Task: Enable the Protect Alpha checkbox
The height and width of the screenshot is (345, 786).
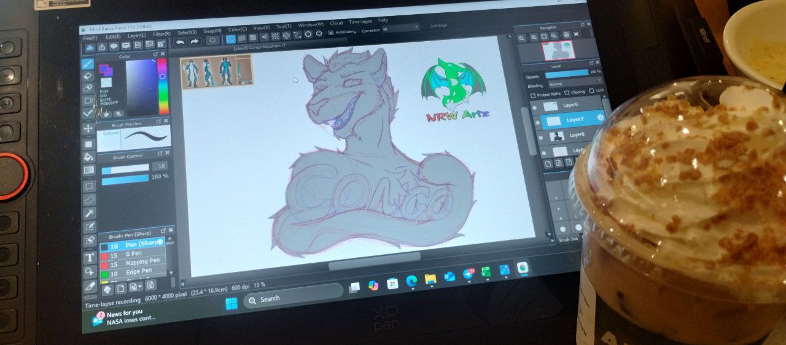Action: [x=532, y=95]
